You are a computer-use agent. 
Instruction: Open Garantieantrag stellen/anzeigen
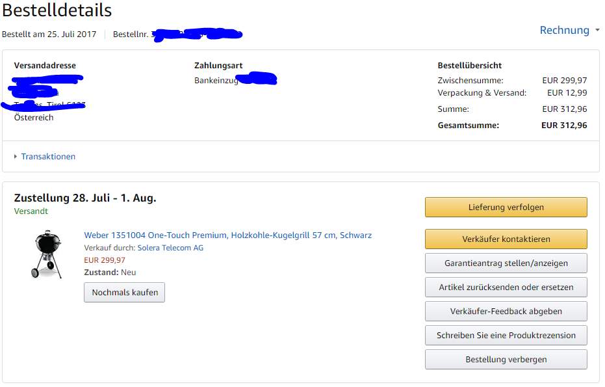(506, 263)
